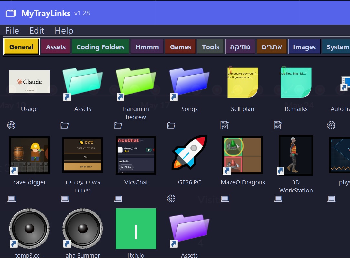Click the MyTrayLinks logo icon in title bar

point(11,13)
